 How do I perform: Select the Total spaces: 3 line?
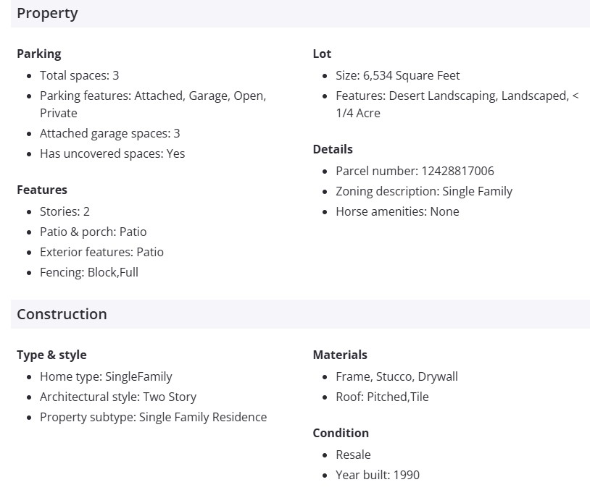point(79,75)
